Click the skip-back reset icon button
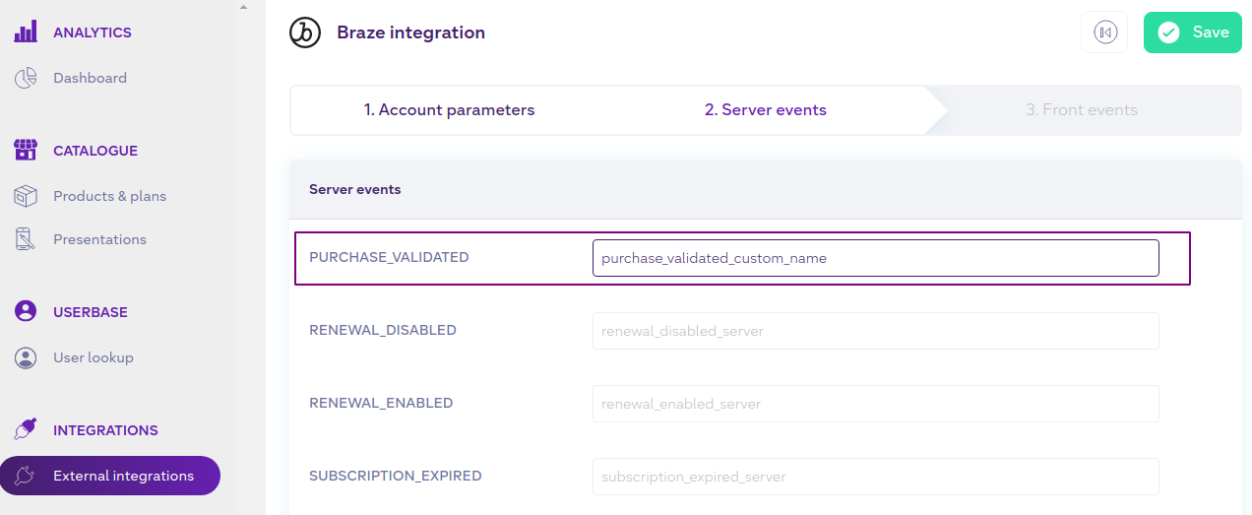The height and width of the screenshot is (515, 1252). point(1104,32)
